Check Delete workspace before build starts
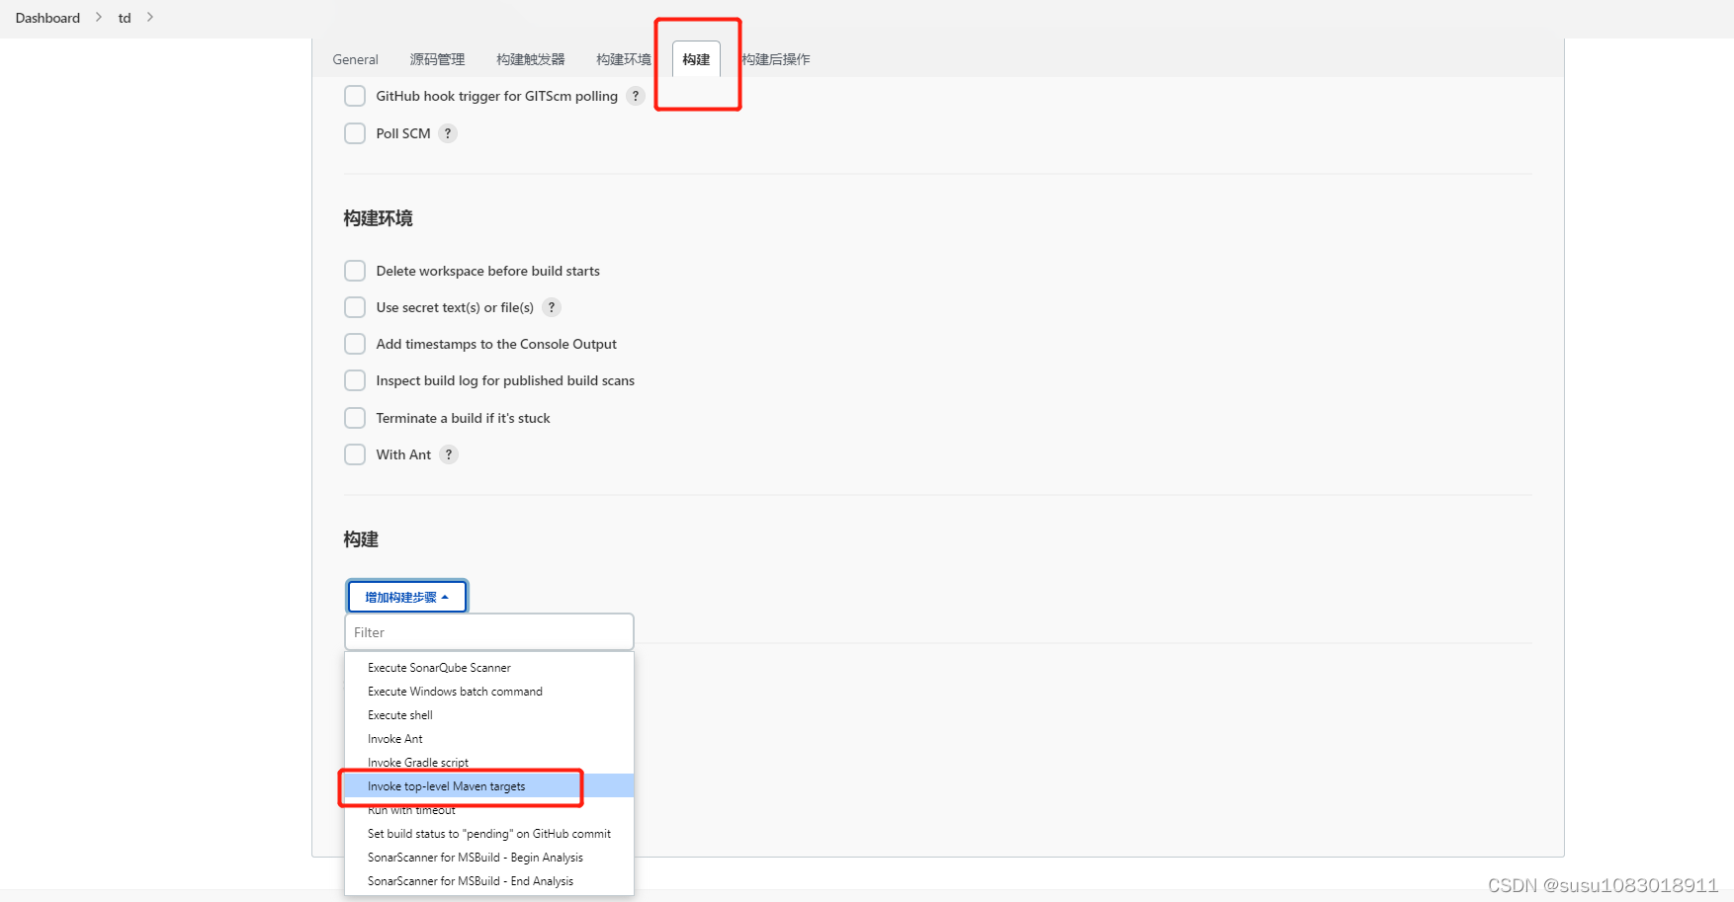This screenshot has height=902, width=1734. coord(355,270)
